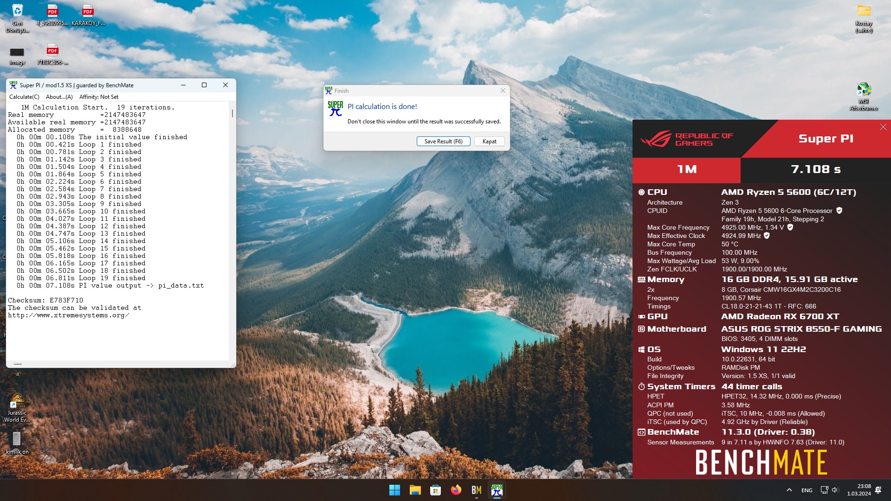
Task: Click the OS Windows logo icon
Action: 641,349
